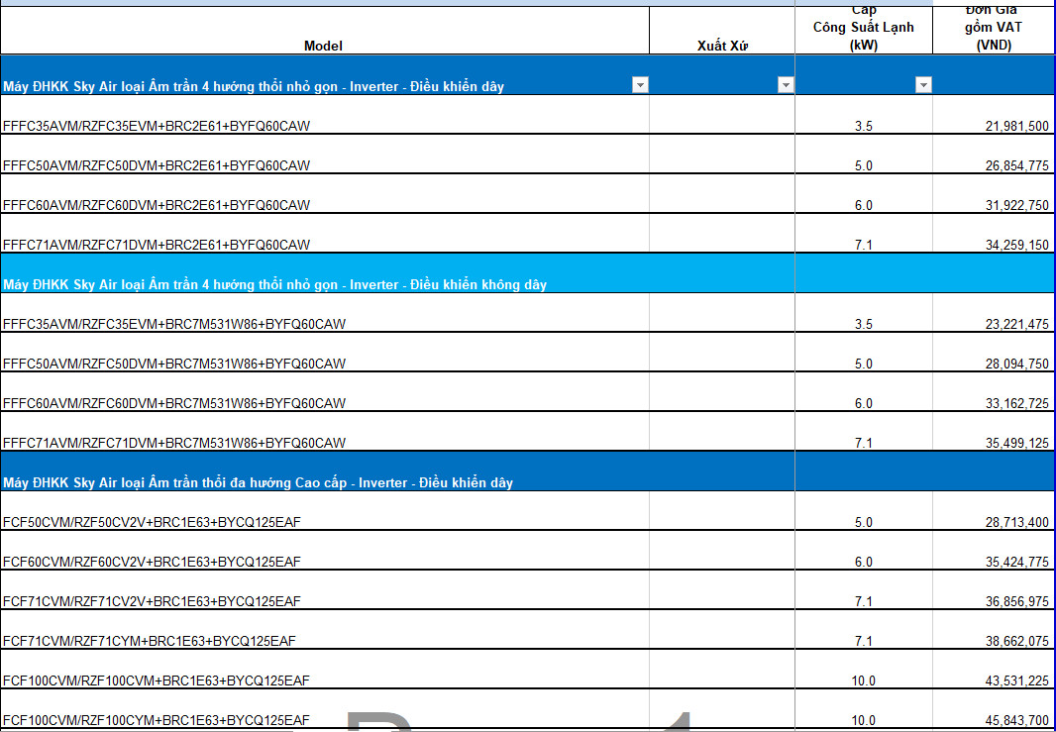Click the price cell 26,854,775
This screenshot has width=1056, height=732.
point(1017,165)
